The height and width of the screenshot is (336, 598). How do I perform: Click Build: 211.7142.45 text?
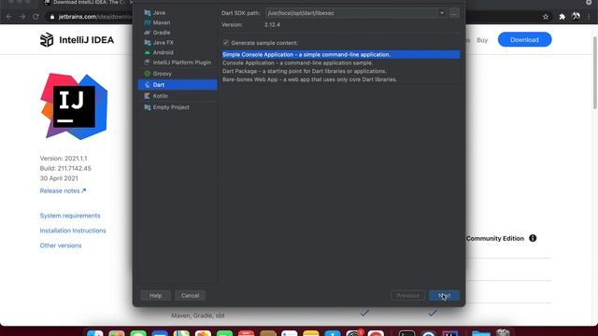pyautogui.click(x=65, y=168)
